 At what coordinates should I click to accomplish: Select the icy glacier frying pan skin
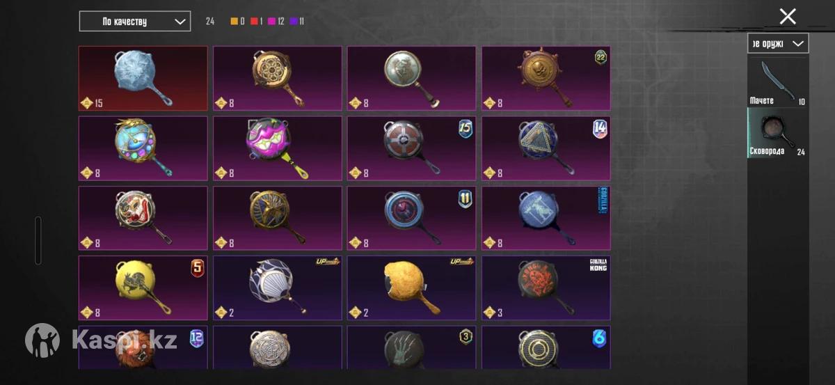pos(143,79)
